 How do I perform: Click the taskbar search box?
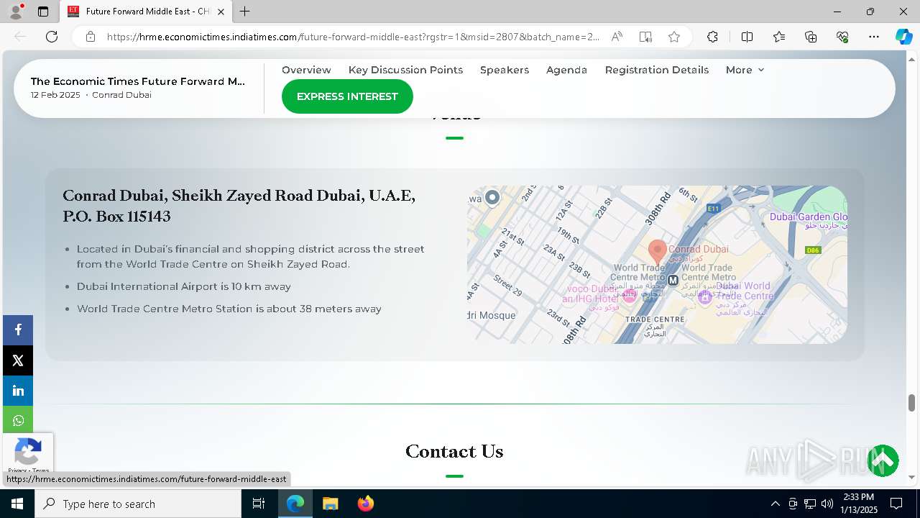(x=138, y=504)
